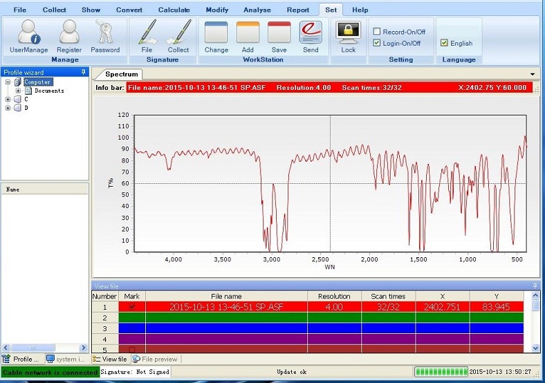Click the View file list scrollbar

point(535,325)
